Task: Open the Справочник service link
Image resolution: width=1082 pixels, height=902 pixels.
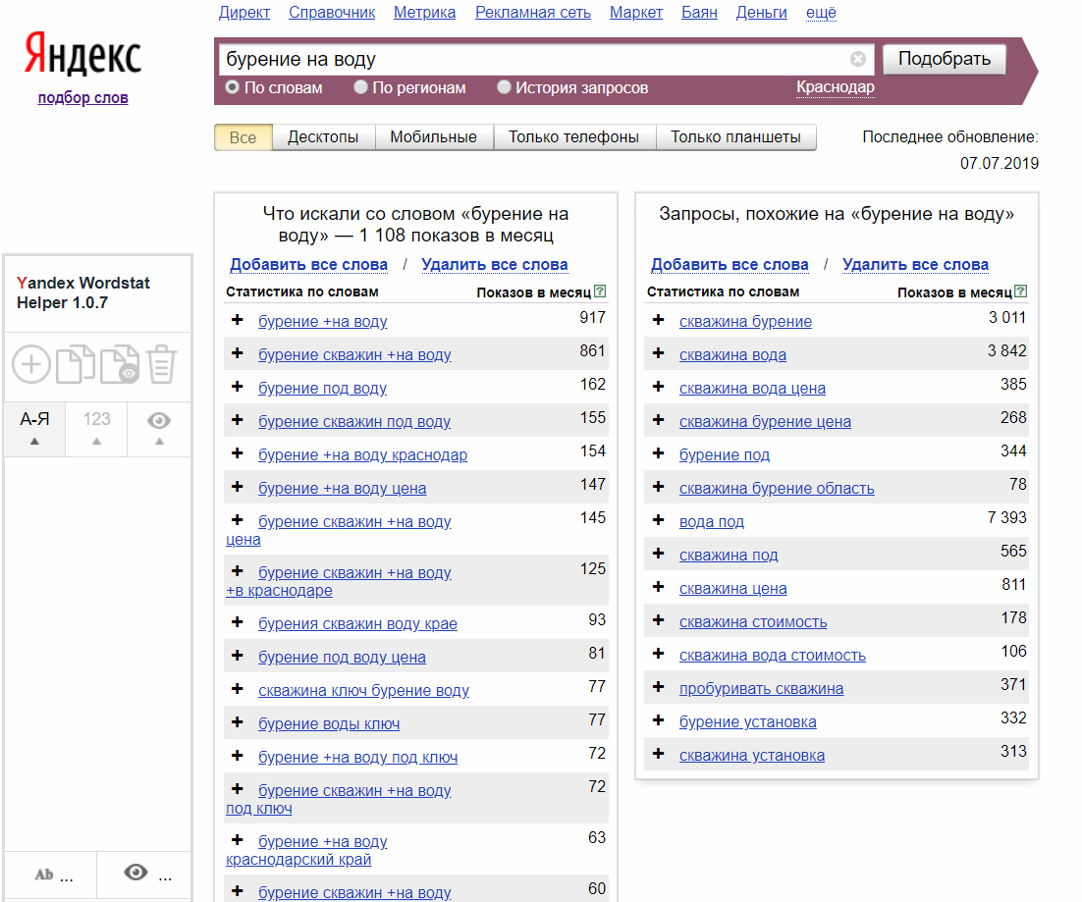Action: pyautogui.click(x=332, y=13)
